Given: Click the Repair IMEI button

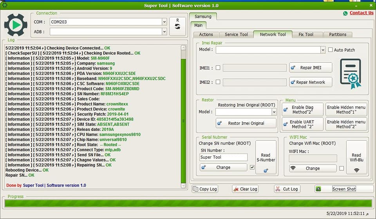Looking at the screenshot, I should point(311,68).
